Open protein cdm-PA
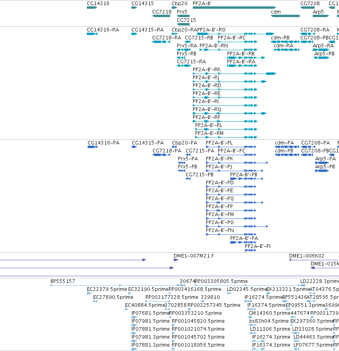This screenshot has width=339, height=351. 284,143
